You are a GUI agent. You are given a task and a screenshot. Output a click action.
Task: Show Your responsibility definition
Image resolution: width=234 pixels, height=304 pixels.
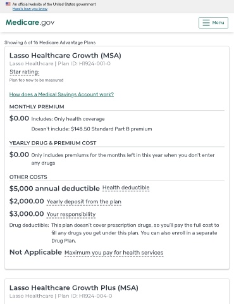[x=71, y=214]
